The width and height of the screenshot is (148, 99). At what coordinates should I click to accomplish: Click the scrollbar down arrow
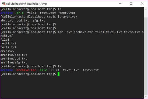(146, 97)
